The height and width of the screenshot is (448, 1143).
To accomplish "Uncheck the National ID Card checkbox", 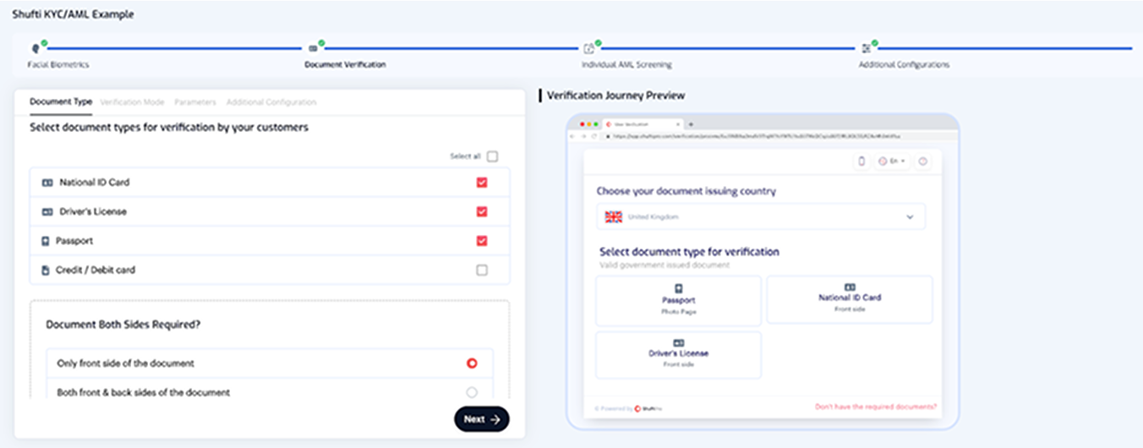I will click(x=482, y=183).
